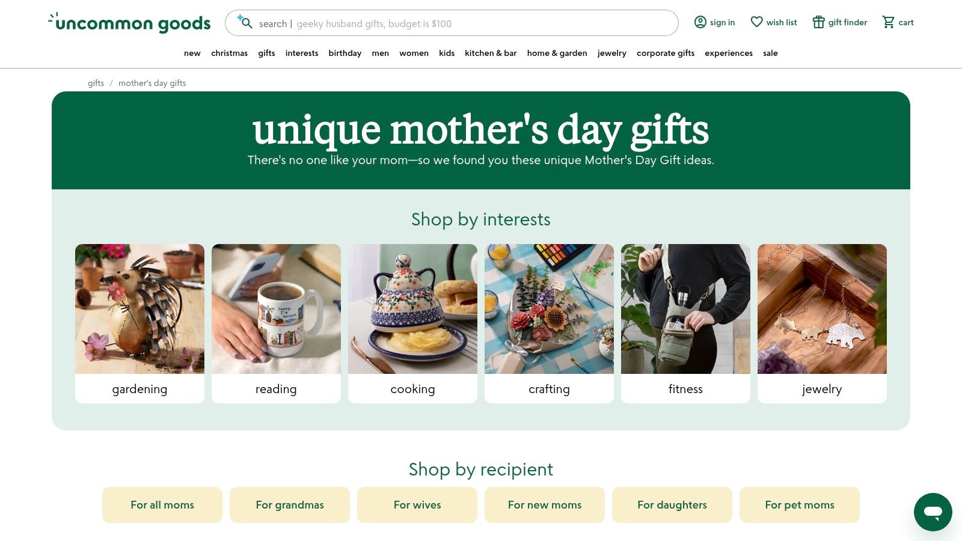Open the kitchen & bar menu

tap(491, 53)
